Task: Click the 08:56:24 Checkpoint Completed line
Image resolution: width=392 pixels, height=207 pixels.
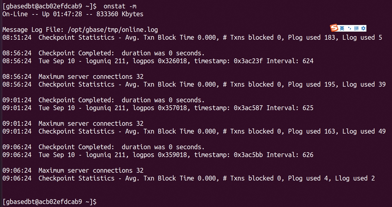Action: tap(104, 53)
